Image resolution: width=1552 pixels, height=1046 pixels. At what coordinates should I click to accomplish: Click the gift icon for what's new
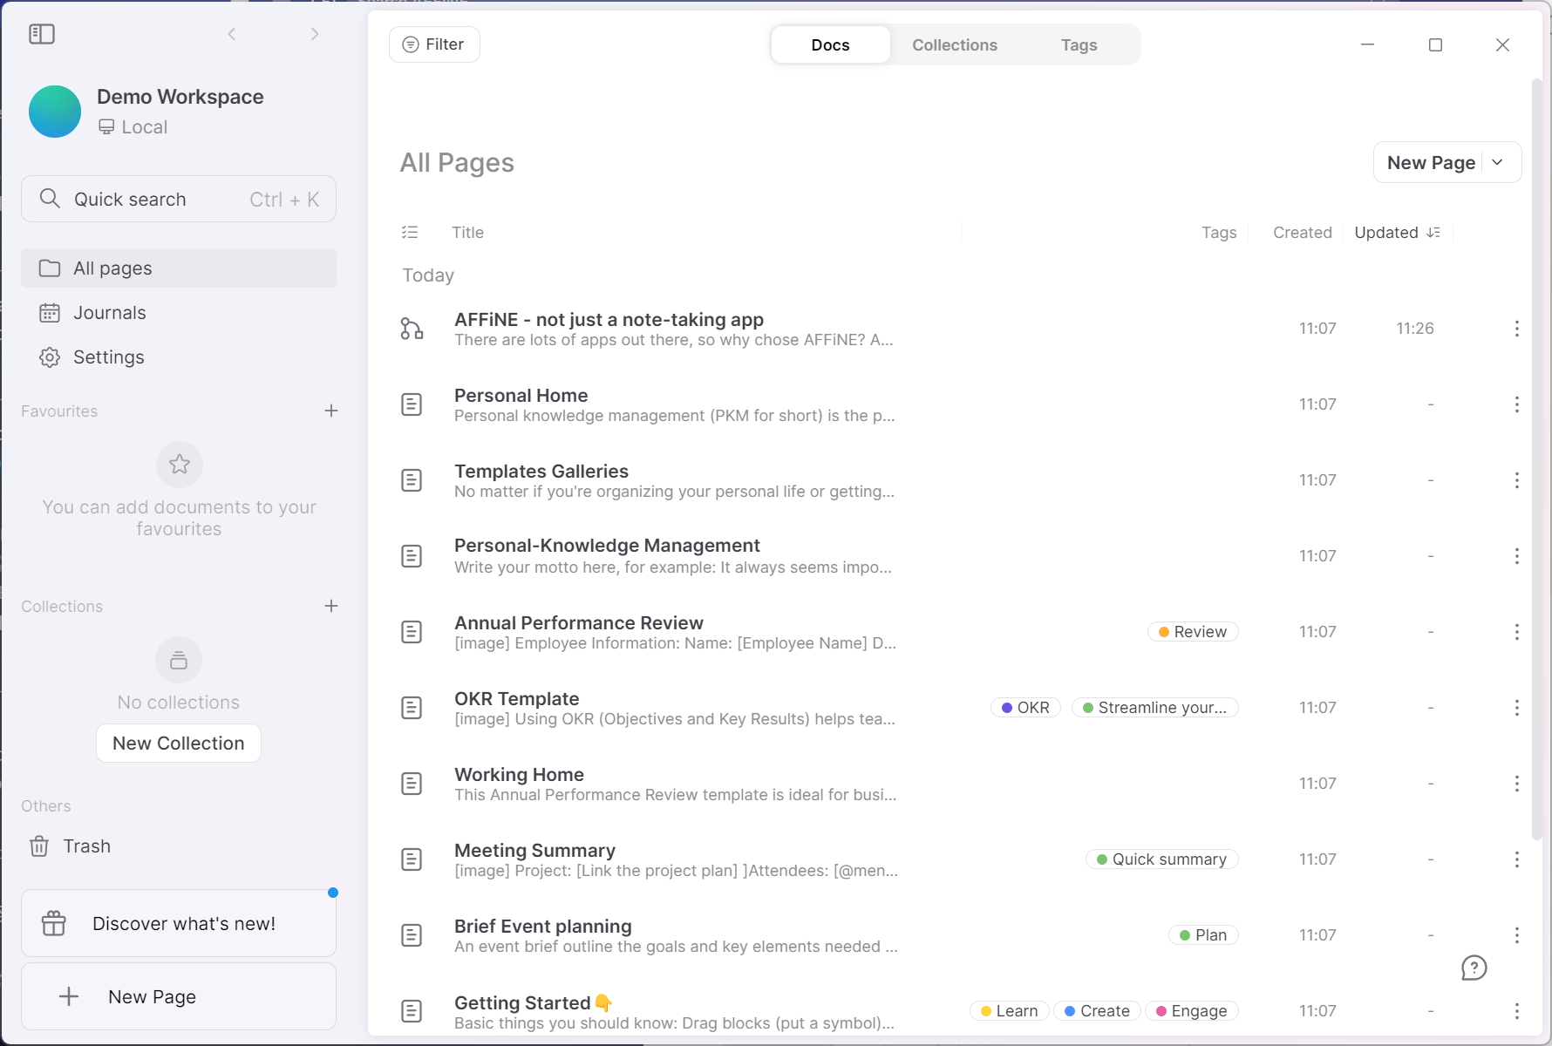[54, 923]
